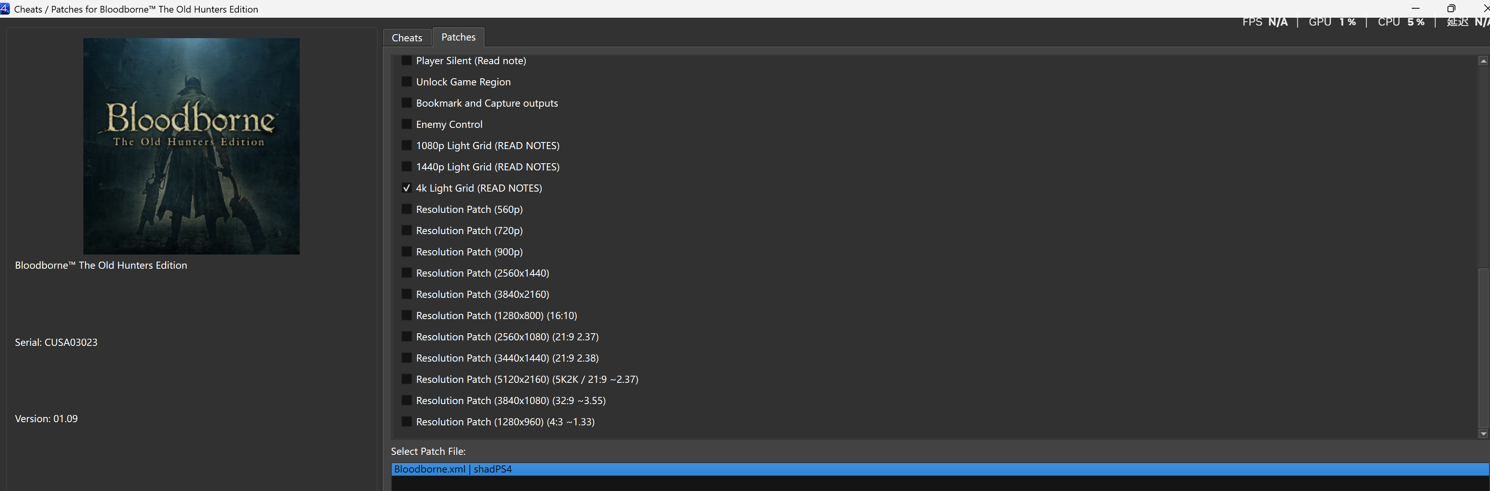Image resolution: width=1490 pixels, height=491 pixels.
Task: Uncheck 4k Light Grid patch
Action: [x=407, y=188]
